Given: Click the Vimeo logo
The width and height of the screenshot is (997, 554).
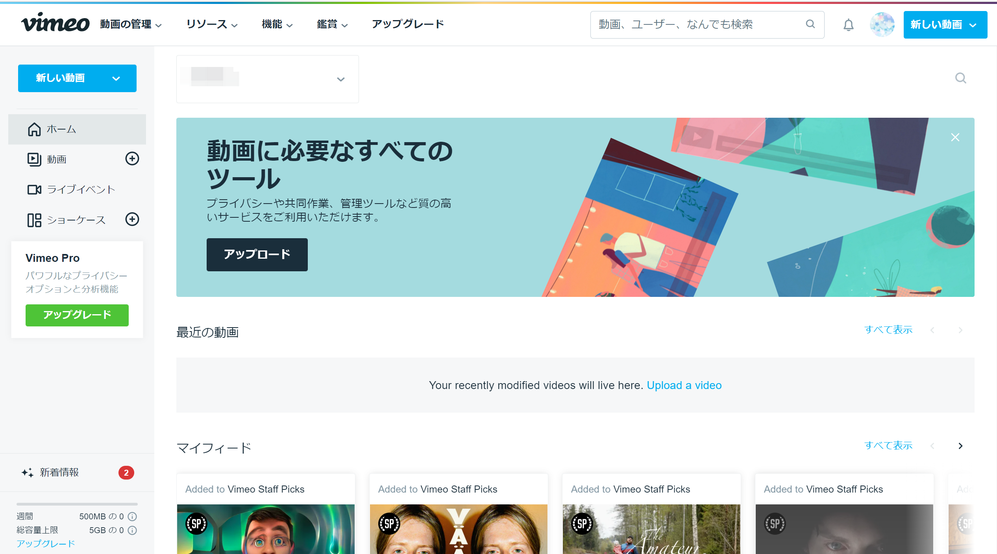Looking at the screenshot, I should tap(55, 22).
